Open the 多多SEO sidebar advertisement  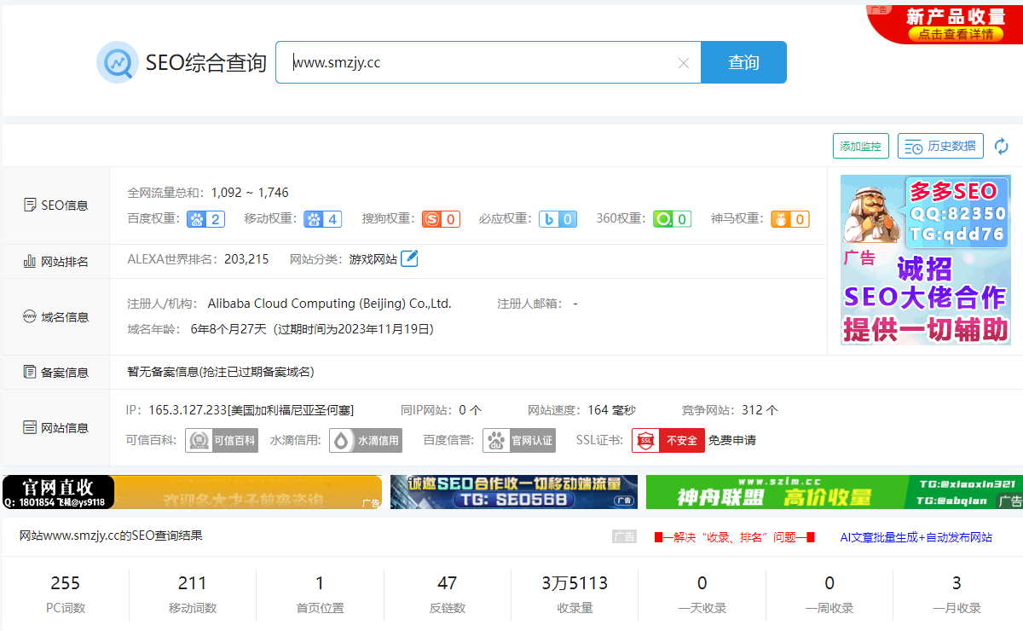click(x=926, y=259)
